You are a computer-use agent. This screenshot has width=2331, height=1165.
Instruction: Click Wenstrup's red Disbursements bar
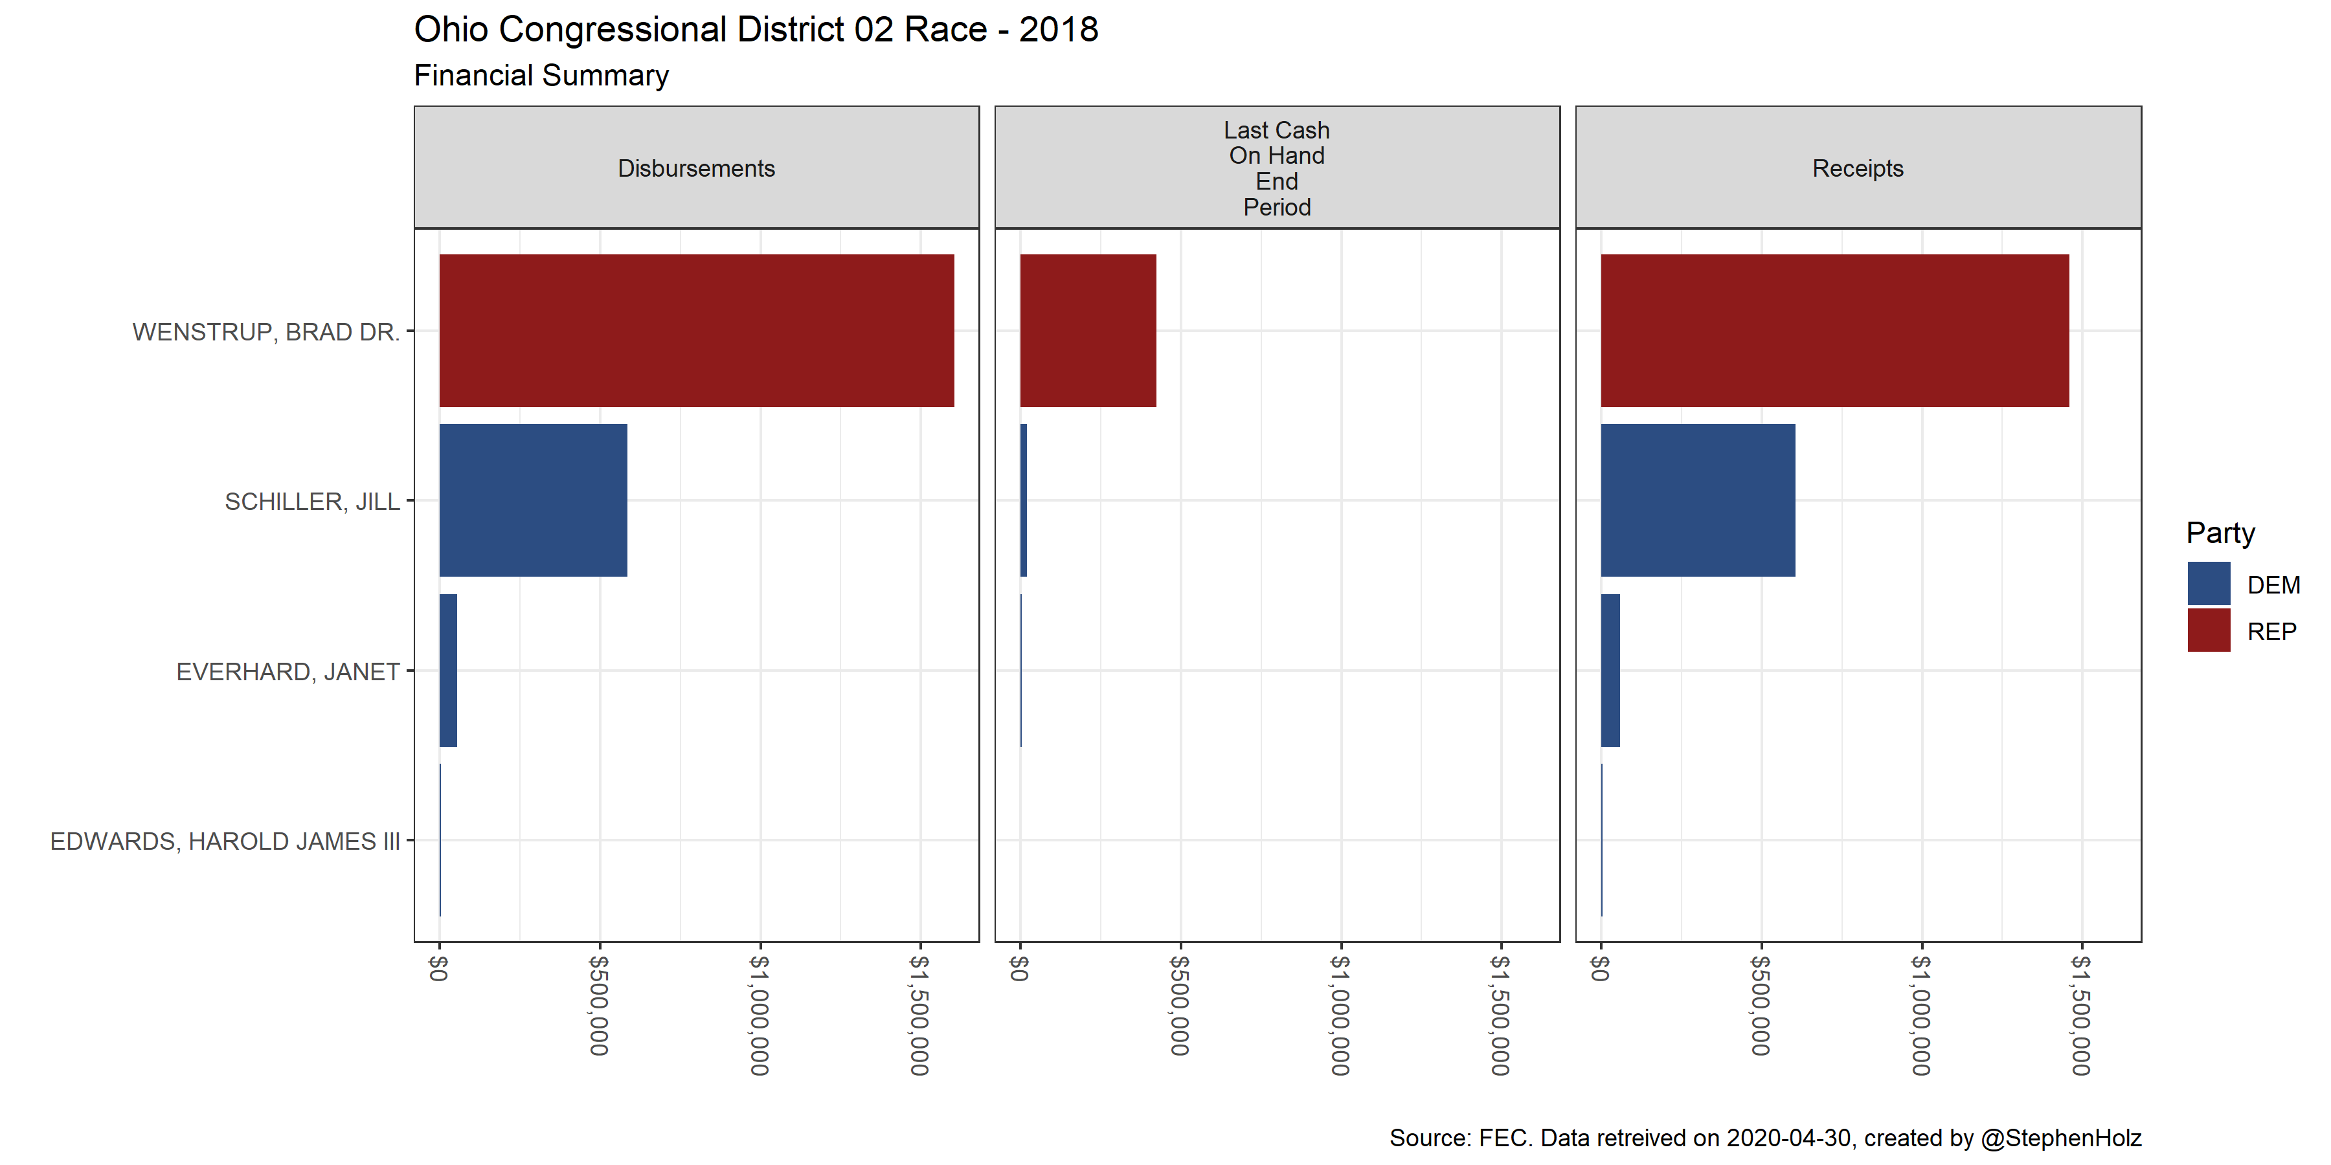click(696, 330)
